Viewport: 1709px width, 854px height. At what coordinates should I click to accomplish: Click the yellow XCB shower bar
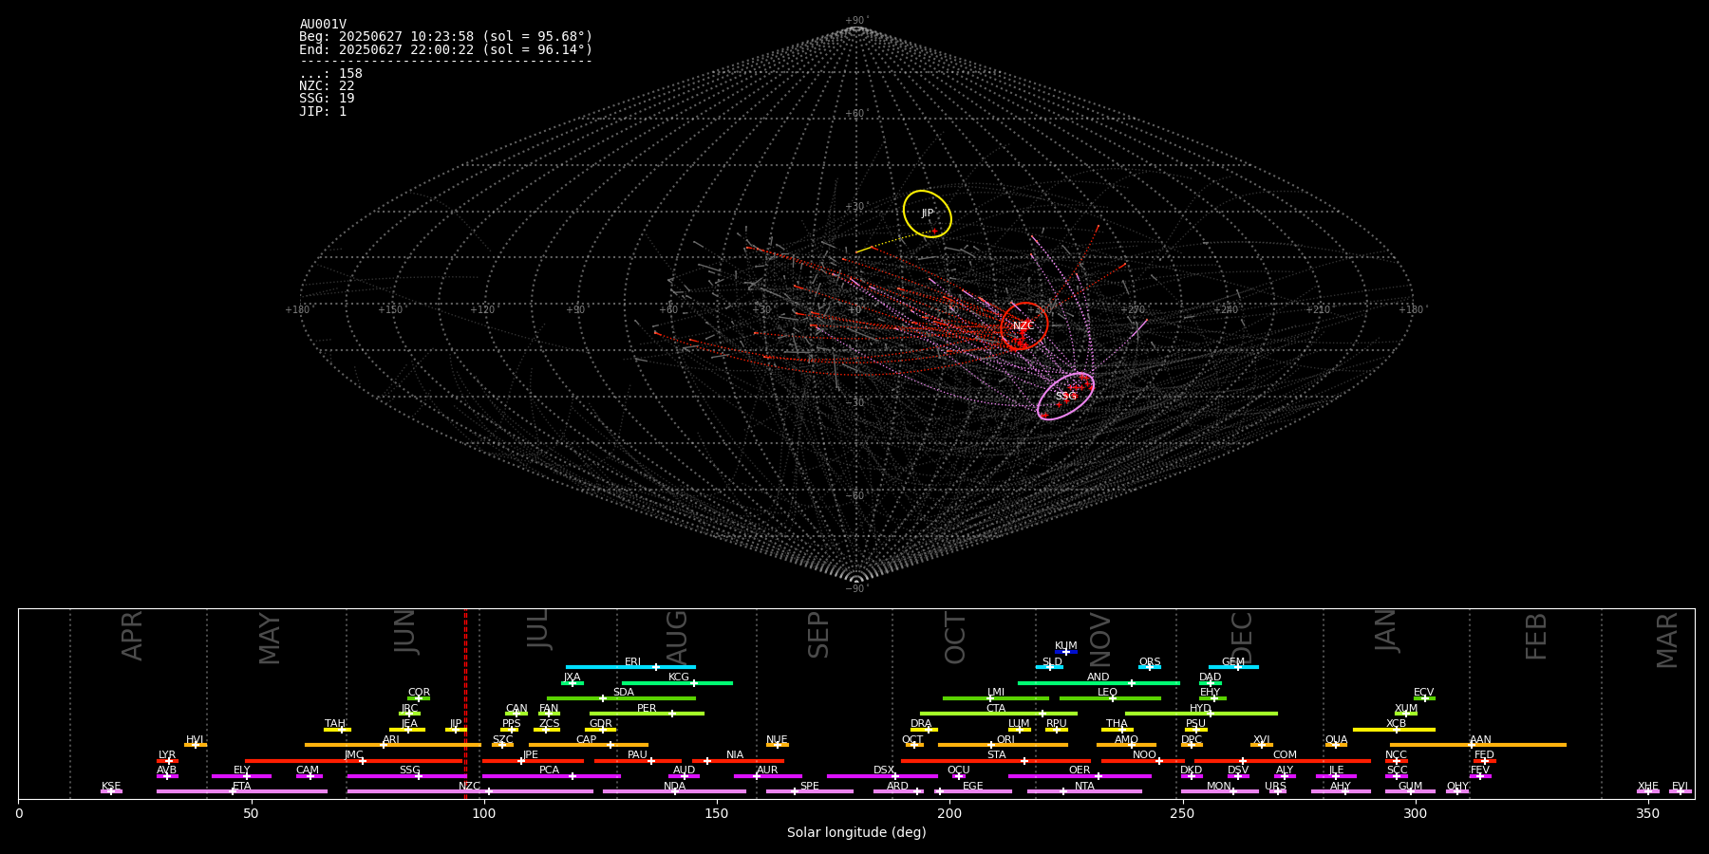click(1394, 730)
